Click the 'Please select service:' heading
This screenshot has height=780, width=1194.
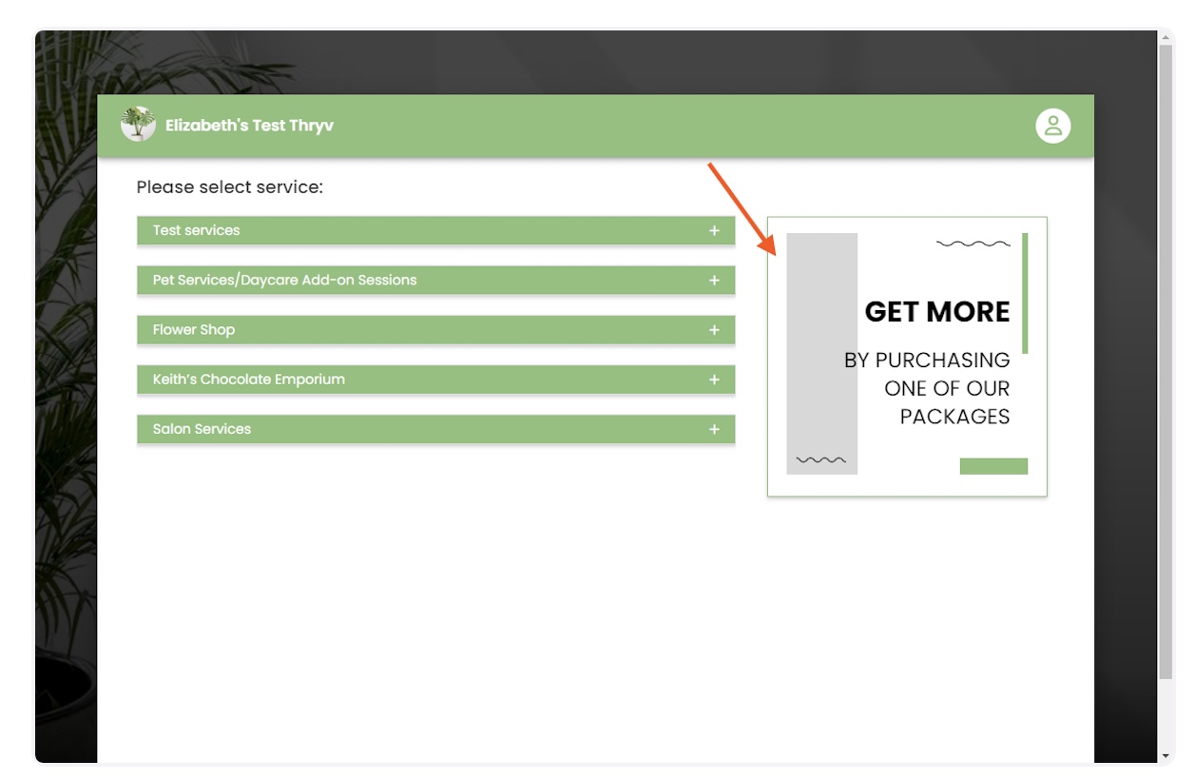(x=230, y=187)
